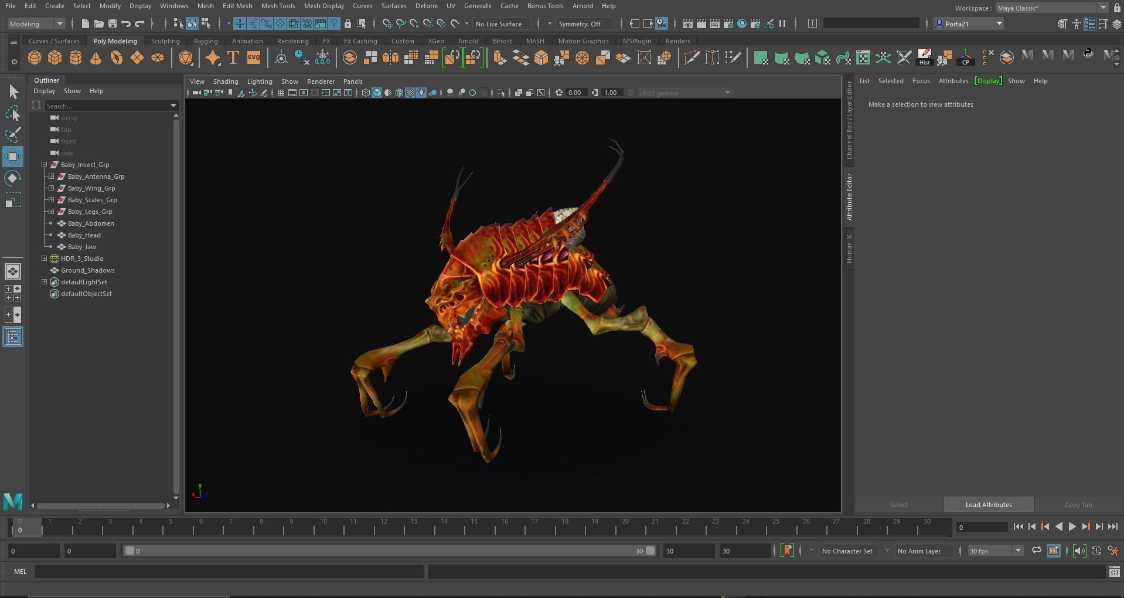Screen dimensions: 1124x598
Task: Click the Python script shelf icon
Action: pyautogui.click(x=1088, y=55)
